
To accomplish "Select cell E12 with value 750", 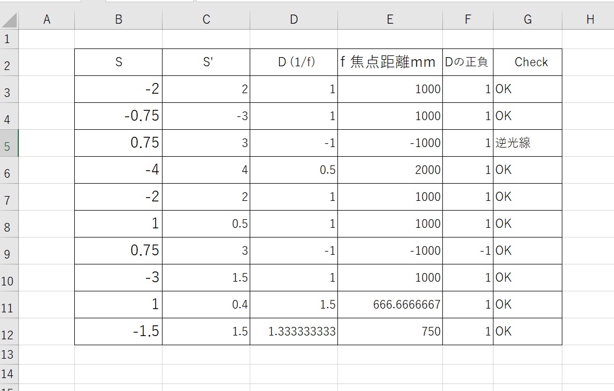I will [390, 331].
